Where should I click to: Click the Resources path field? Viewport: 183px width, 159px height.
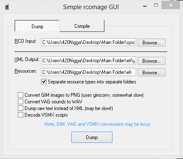point(88,72)
